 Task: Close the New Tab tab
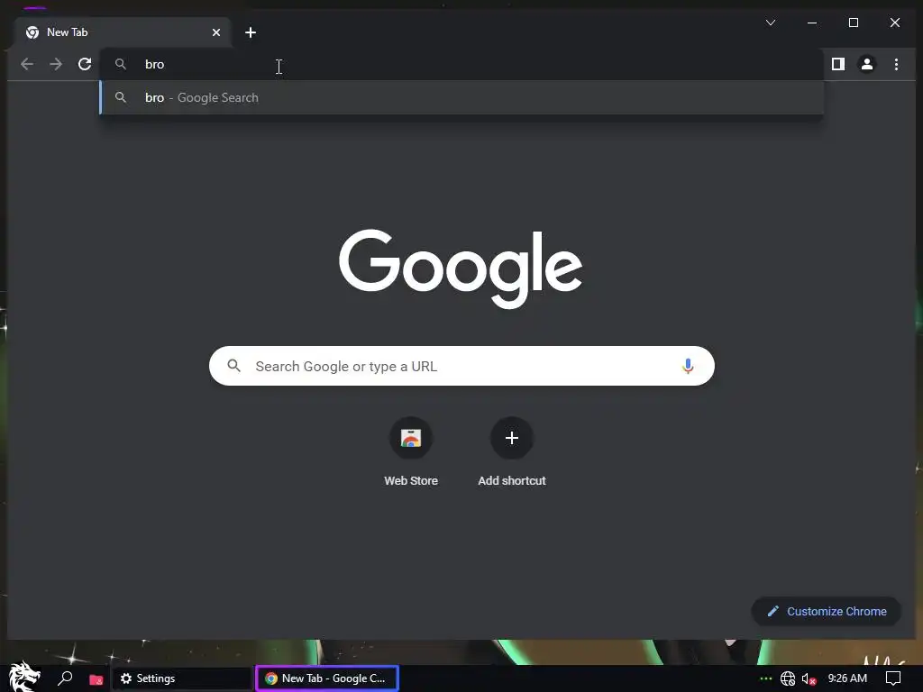pyautogui.click(x=216, y=32)
